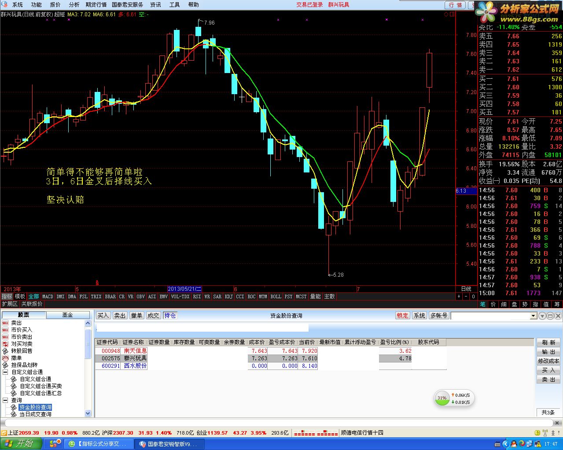Switch to the KDJ indicator tab
The height and width of the screenshot is (450, 563).
point(229,296)
